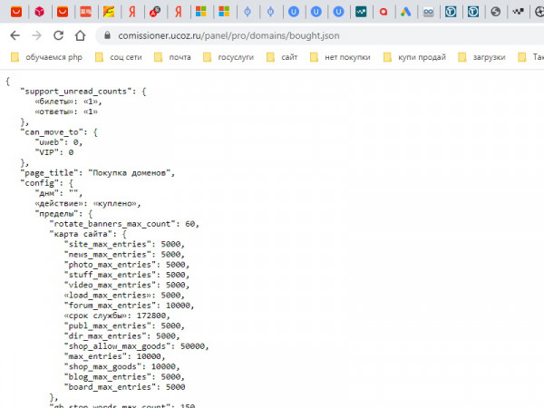View site security lock info
Screen dimensions: 544x408
pyautogui.click(x=107, y=35)
